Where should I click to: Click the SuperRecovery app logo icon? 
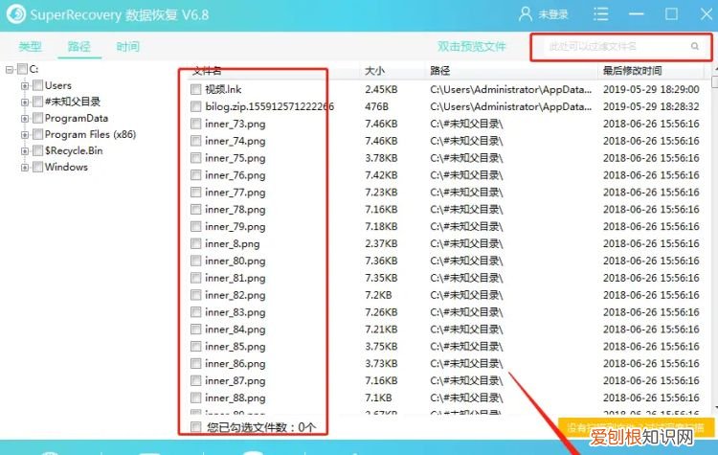click(14, 14)
